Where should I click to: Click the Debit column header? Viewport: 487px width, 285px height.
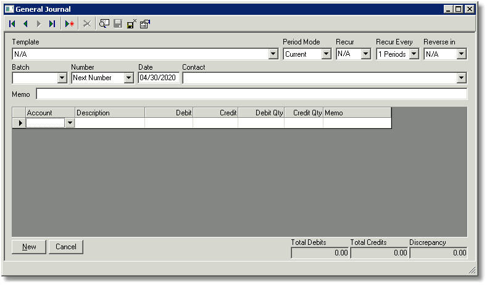[x=169, y=113]
